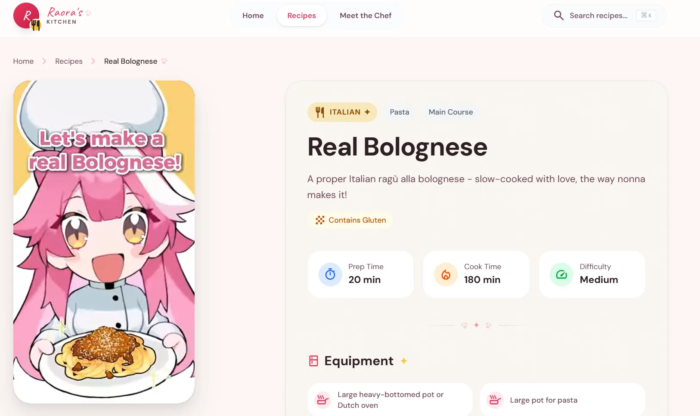This screenshot has height=416, width=700.
Task: Click the Prep Time stopwatch icon
Action: [x=330, y=274]
